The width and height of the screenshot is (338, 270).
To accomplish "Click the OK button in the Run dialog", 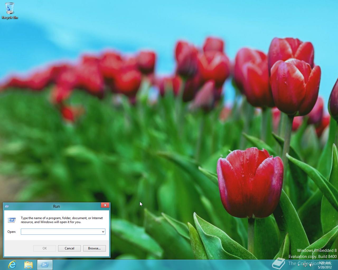I will [x=44, y=248].
